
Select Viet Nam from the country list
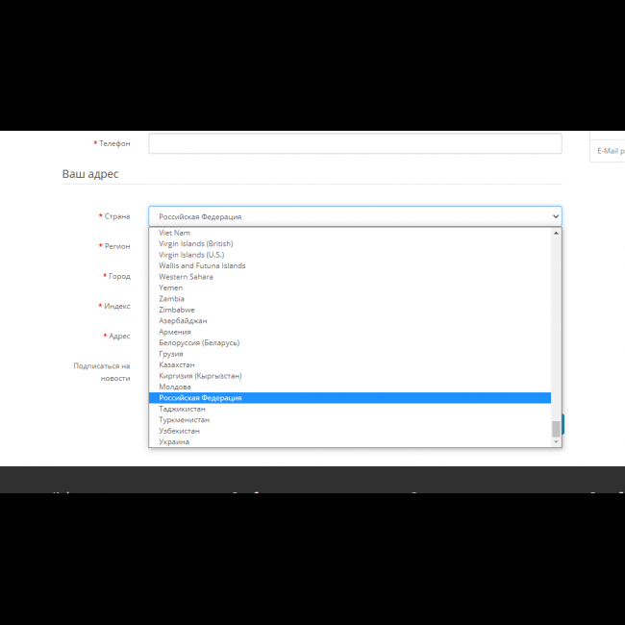[x=175, y=233]
